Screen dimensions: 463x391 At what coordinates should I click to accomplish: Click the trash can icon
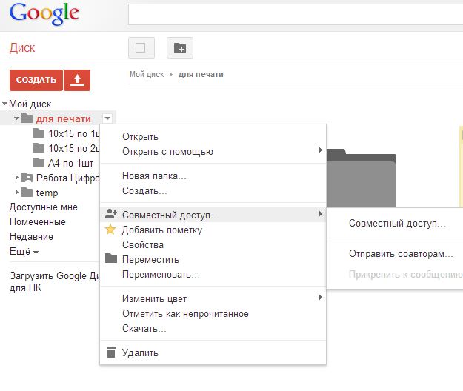[111, 352]
